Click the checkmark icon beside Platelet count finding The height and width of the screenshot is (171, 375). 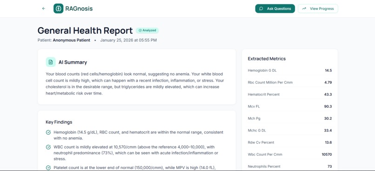pos(48,168)
